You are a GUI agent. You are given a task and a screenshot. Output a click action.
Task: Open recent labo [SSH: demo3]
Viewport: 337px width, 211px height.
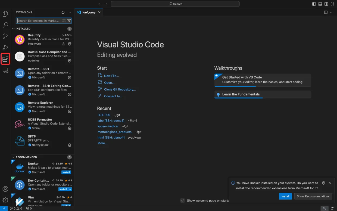point(111,121)
